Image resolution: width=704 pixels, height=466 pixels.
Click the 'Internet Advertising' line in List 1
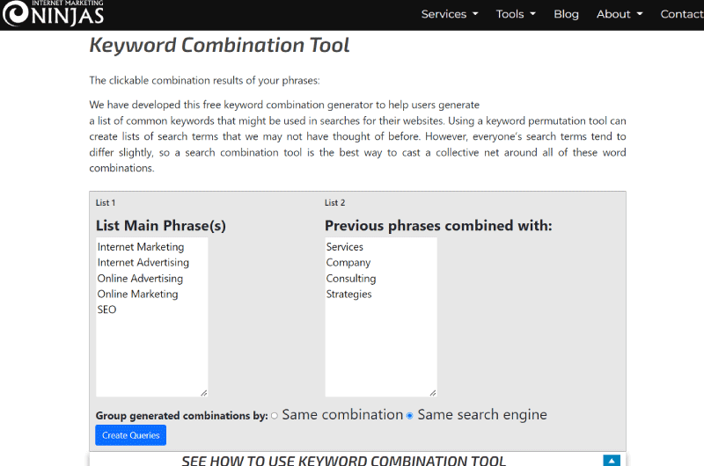(143, 262)
